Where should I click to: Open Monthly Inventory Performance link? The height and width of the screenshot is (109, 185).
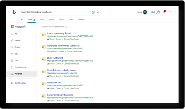[61, 70]
